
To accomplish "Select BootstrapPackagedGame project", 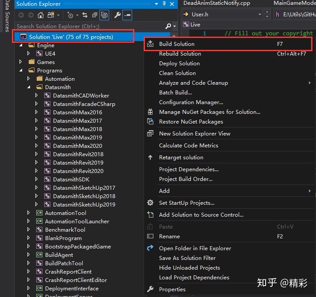I will click(x=78, y=247).
